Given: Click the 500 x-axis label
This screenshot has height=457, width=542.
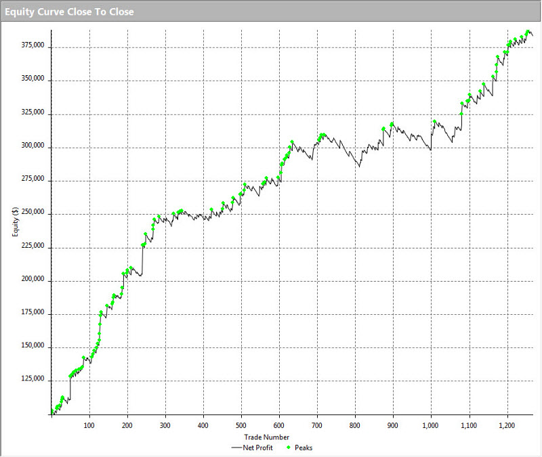Looking at the screenshot, I should click(241, 425).
